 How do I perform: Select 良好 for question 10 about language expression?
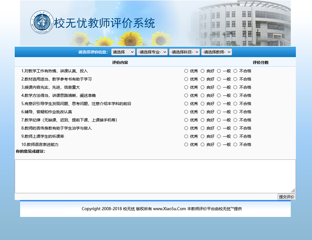click(x=203, y=144)
